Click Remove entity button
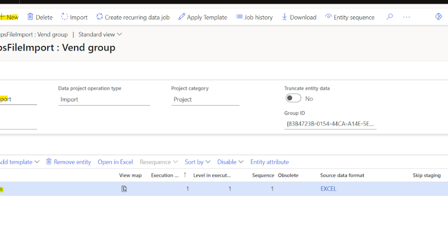Screen dimensions: 448x235 click(x=68, y=162)
